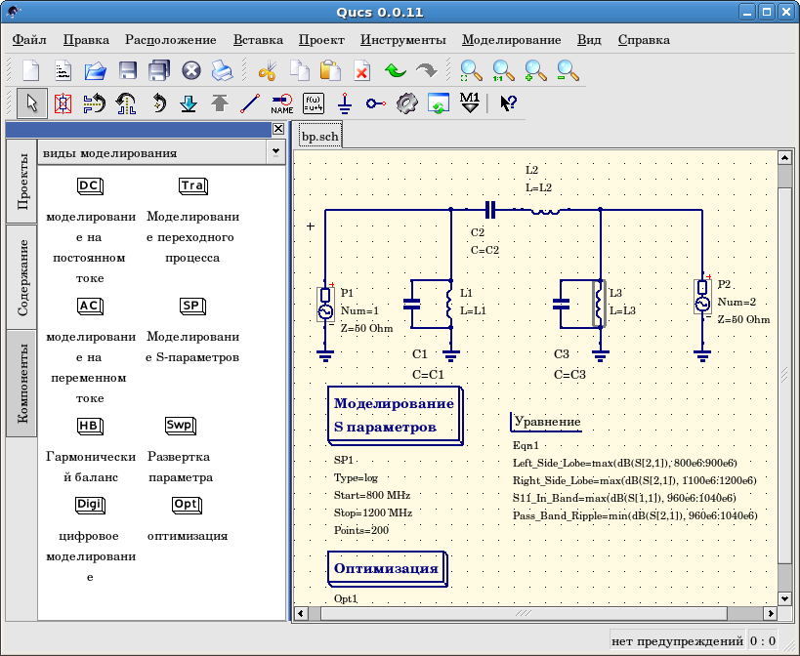Click the Print icon in the toolbar
The height and width of the screenshot is (656, 800).
pos(223,70)
